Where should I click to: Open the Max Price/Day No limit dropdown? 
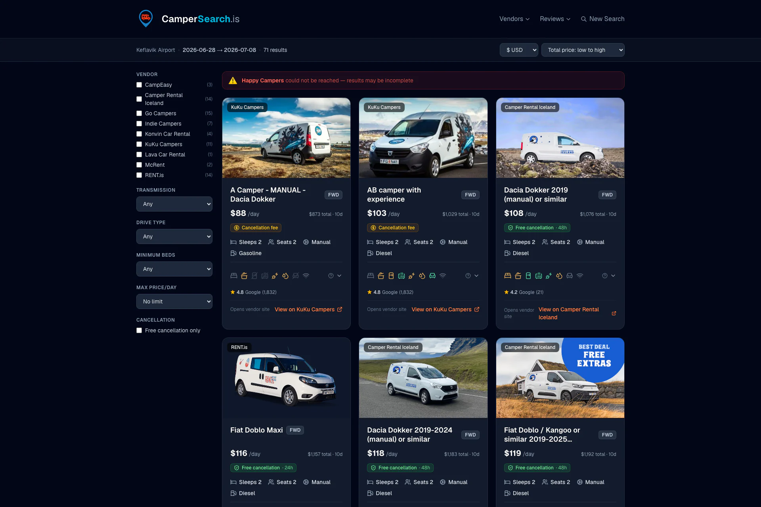[174, 301]
